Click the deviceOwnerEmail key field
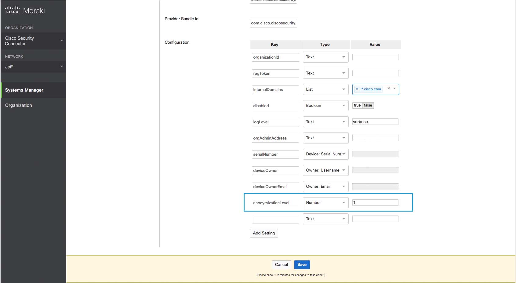Viewport: 516px width, 283px height. [x=275, y=187]
